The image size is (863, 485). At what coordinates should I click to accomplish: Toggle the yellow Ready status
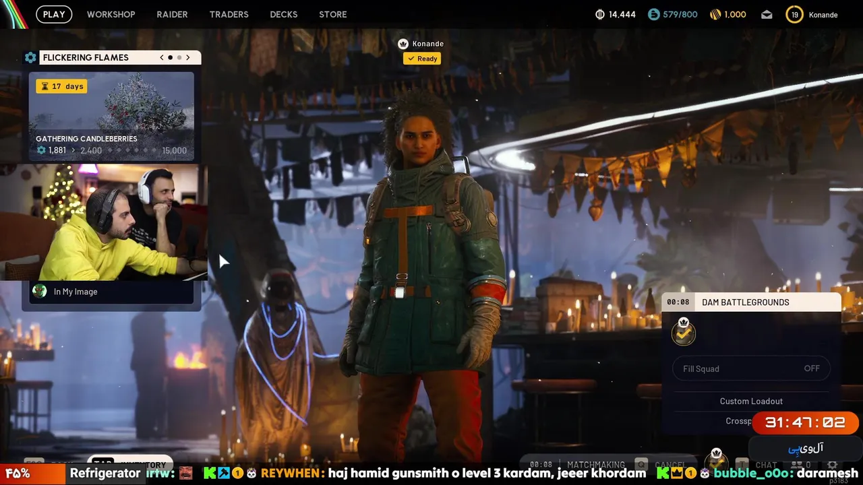pyautogui.click(x=422, y=59)
